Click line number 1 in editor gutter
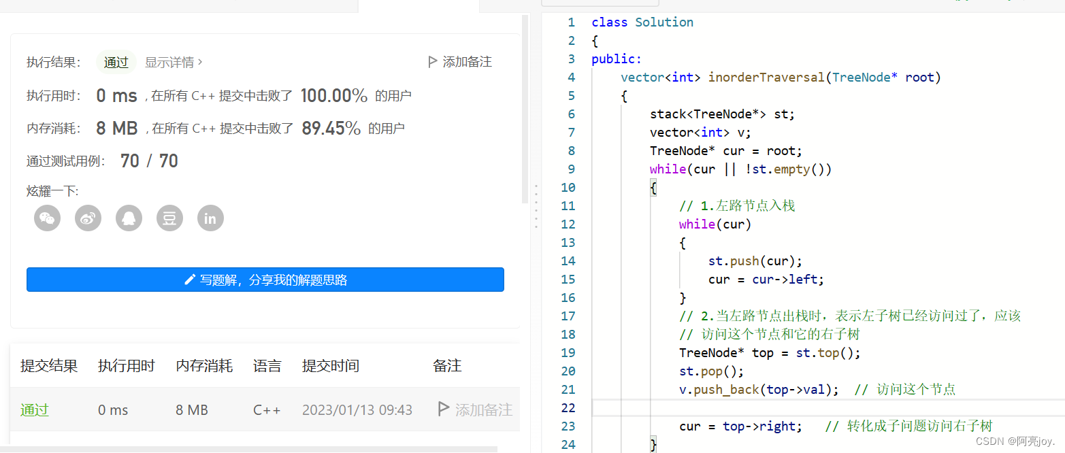This screenshot has width=1065, height=453. 571,22
